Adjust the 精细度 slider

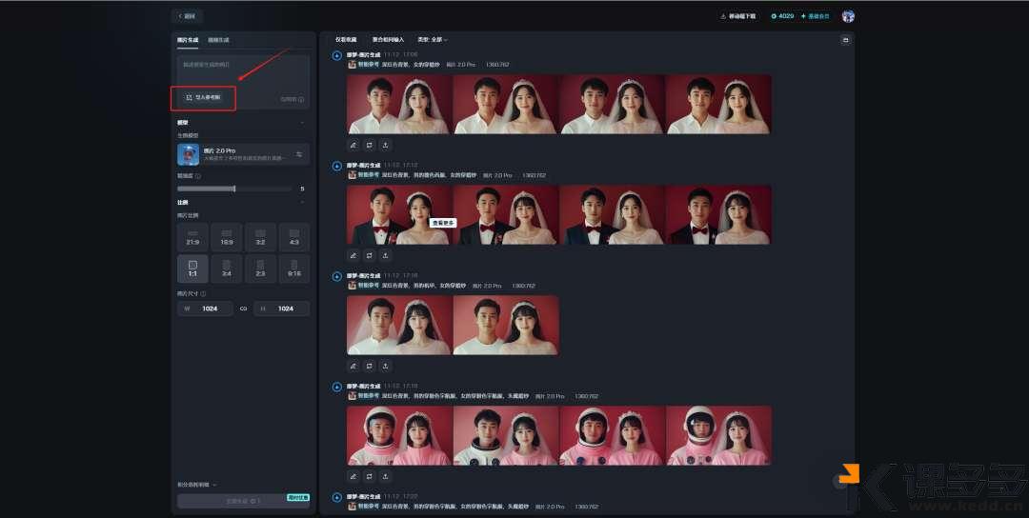[x=234, y=189]
